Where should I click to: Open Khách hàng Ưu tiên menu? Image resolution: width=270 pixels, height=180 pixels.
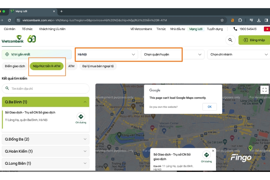pos(52,29)
